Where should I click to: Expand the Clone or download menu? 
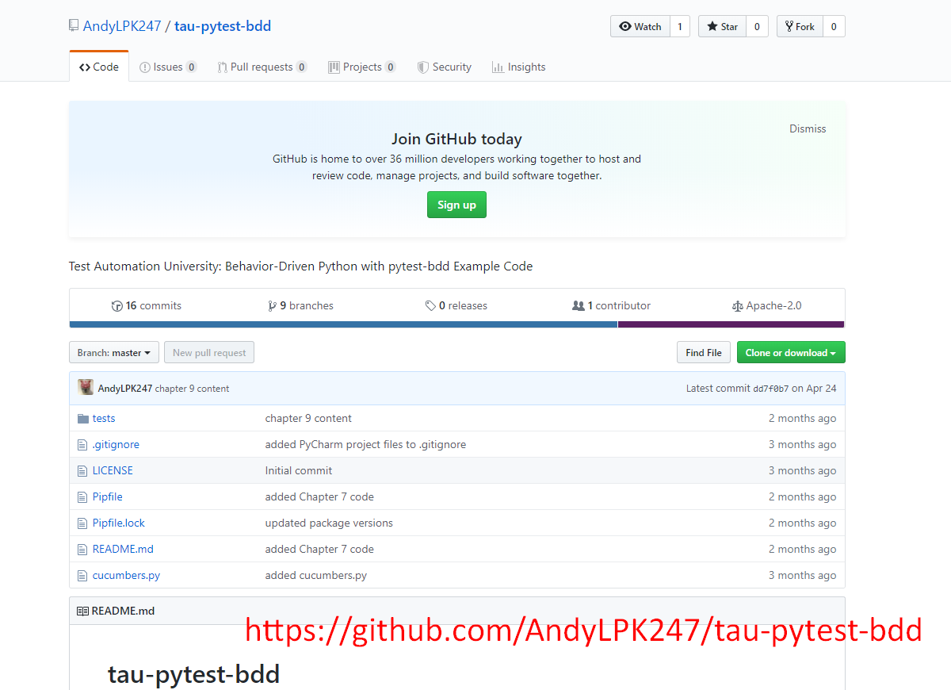791,352
